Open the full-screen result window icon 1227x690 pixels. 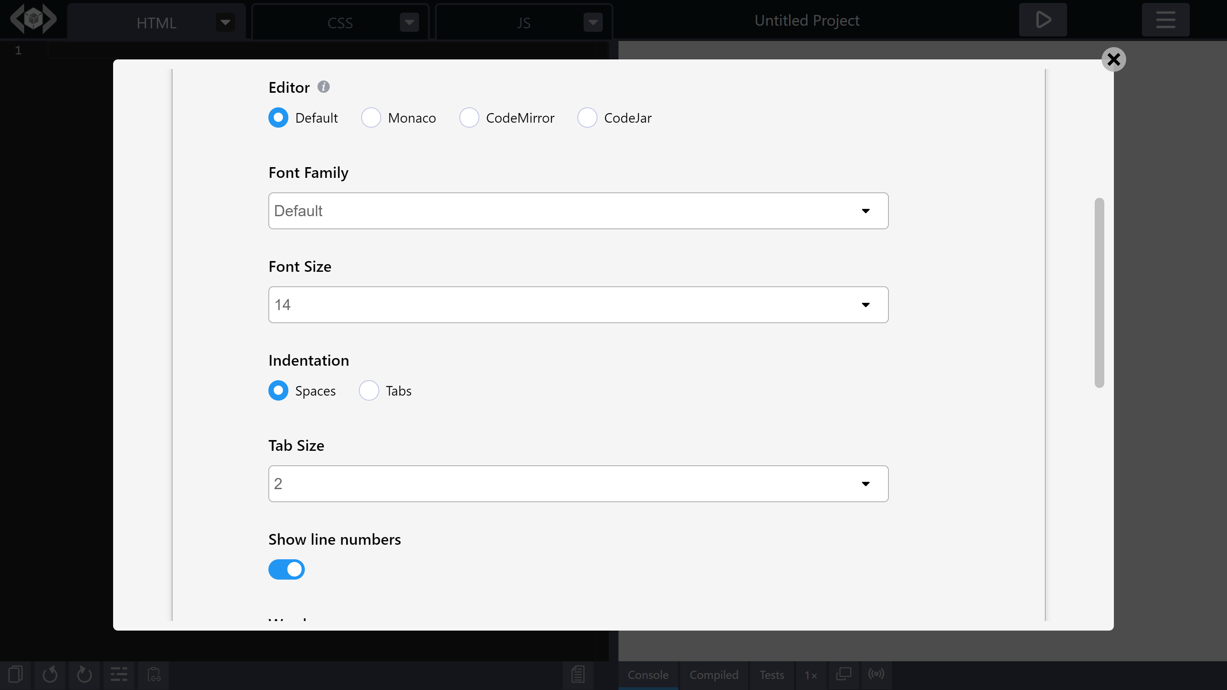tap(843, 674)
